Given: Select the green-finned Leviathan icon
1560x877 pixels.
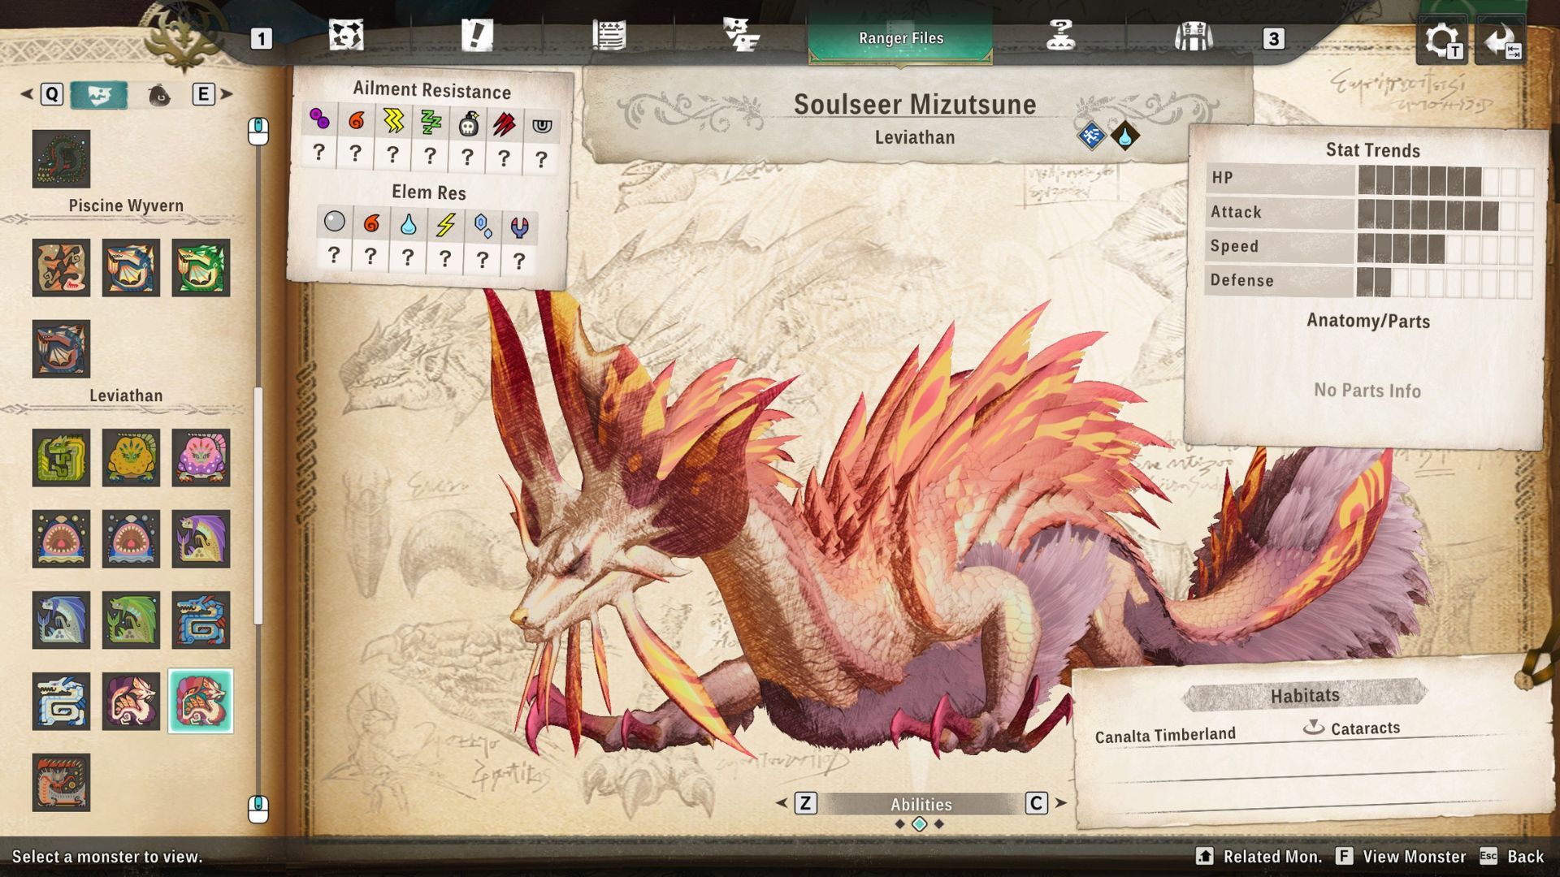Looking at the screenshot, I should tap(131, 620).
